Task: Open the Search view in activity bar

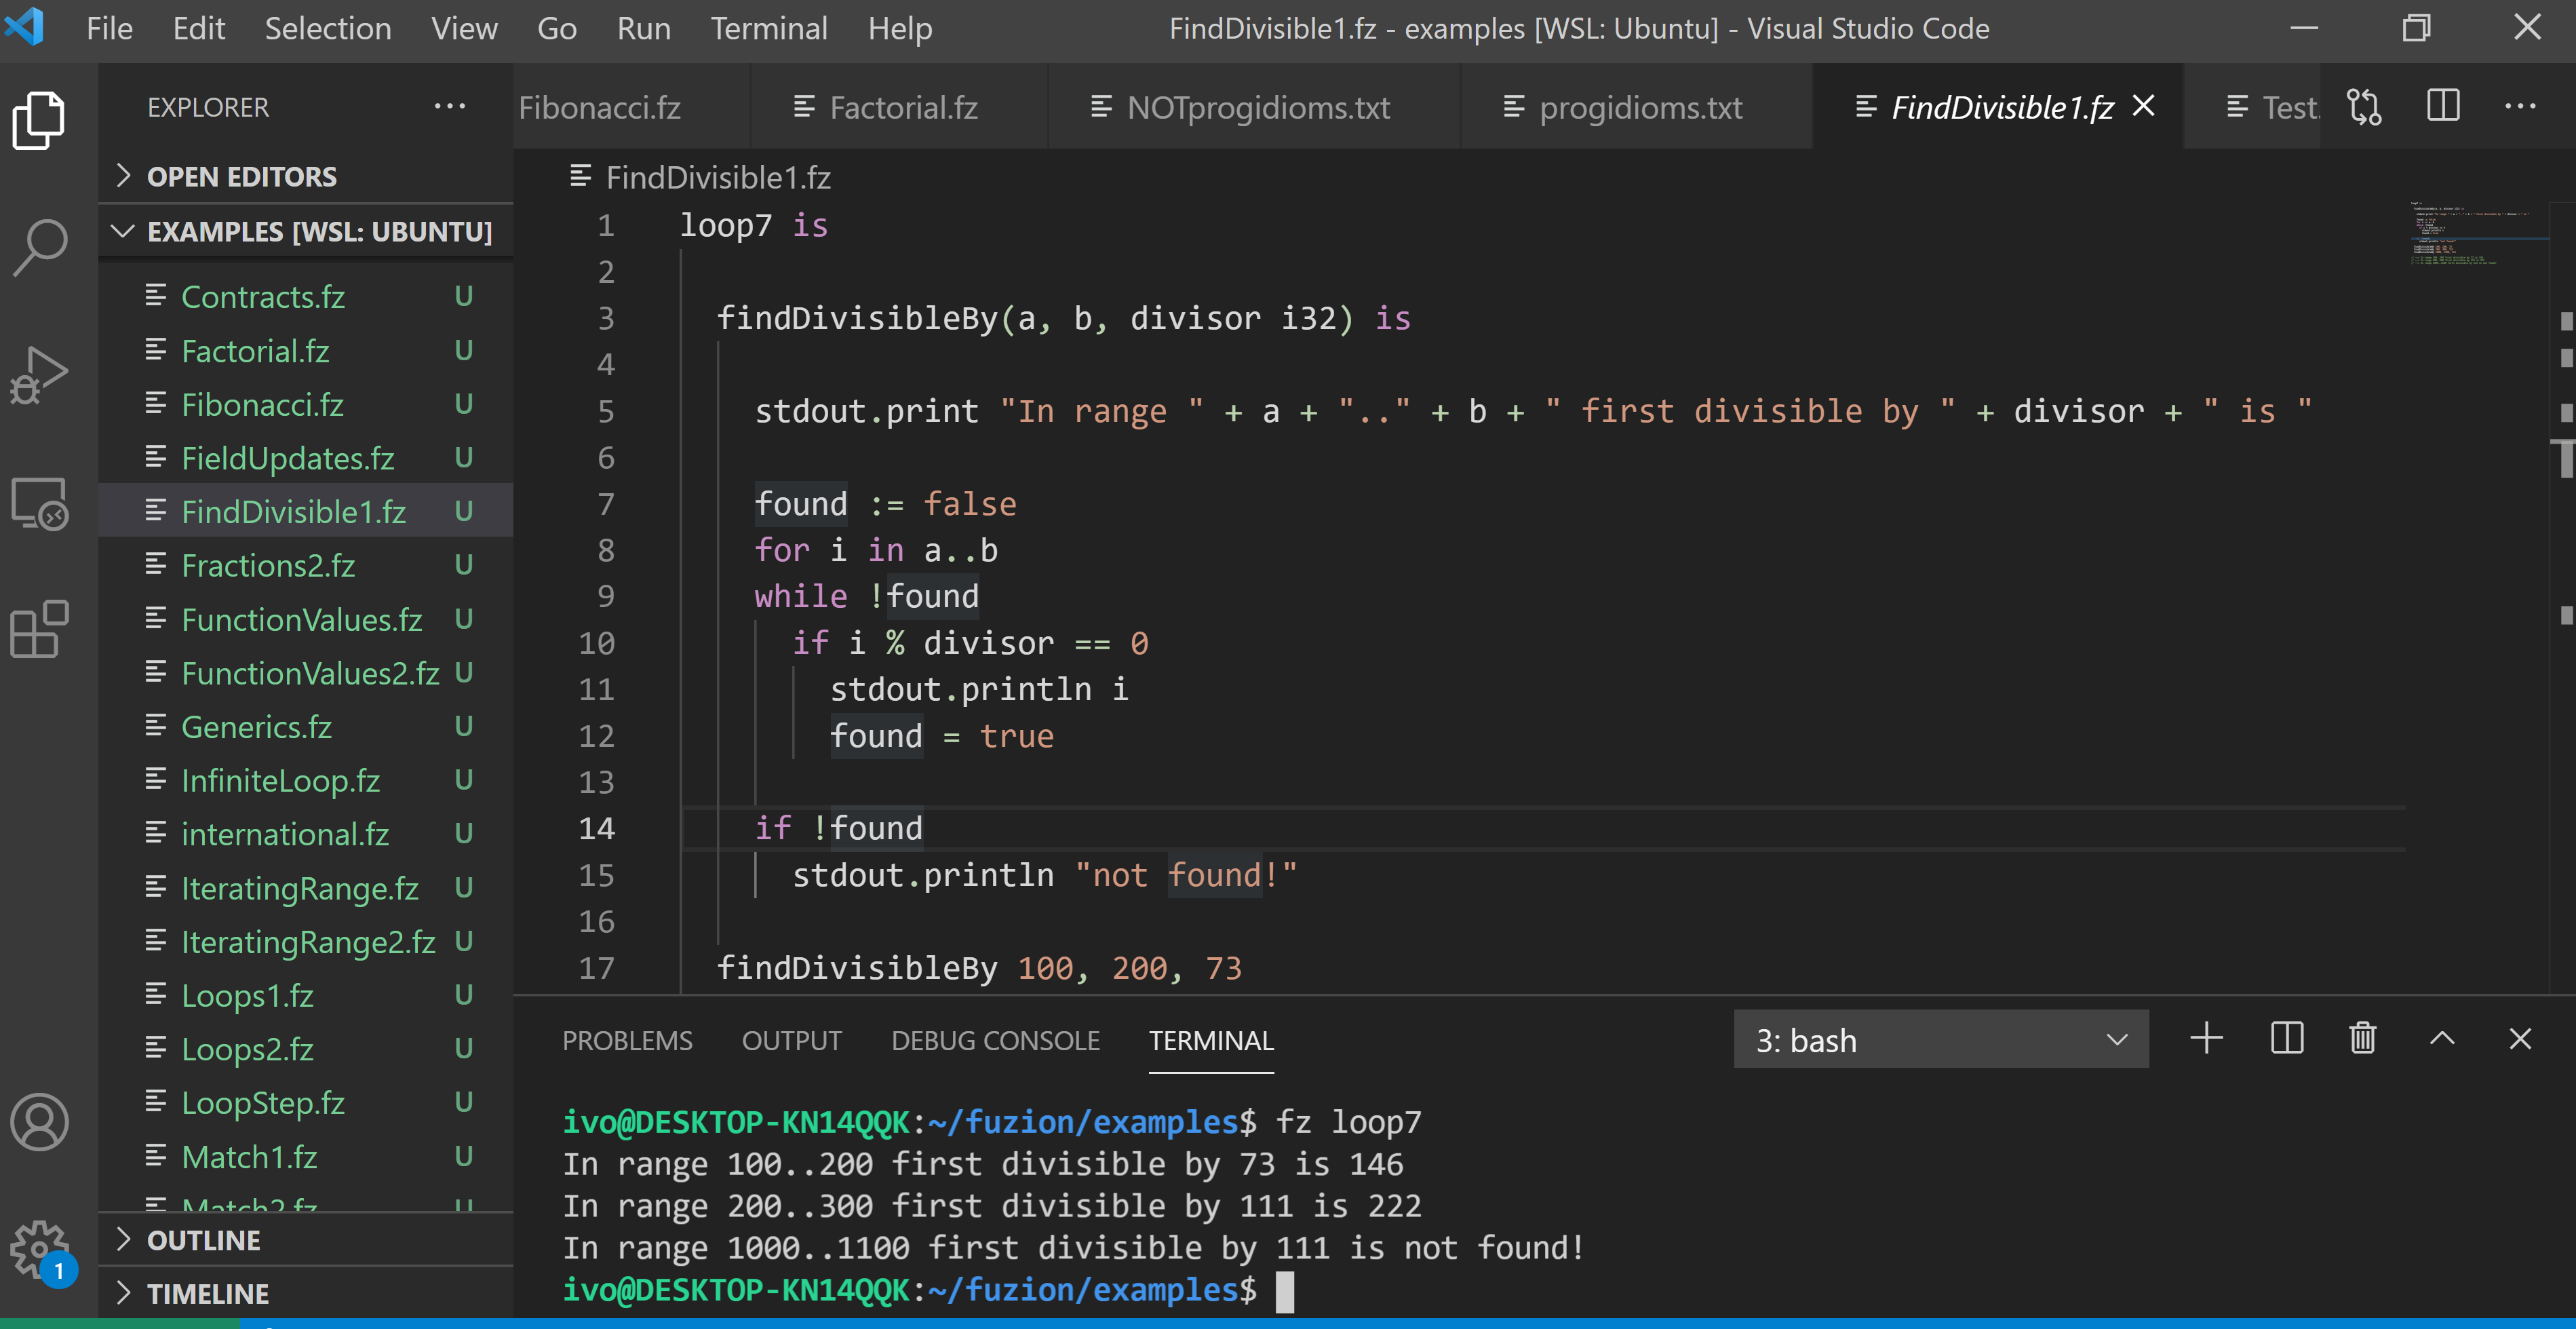Action: pos(40,247)
